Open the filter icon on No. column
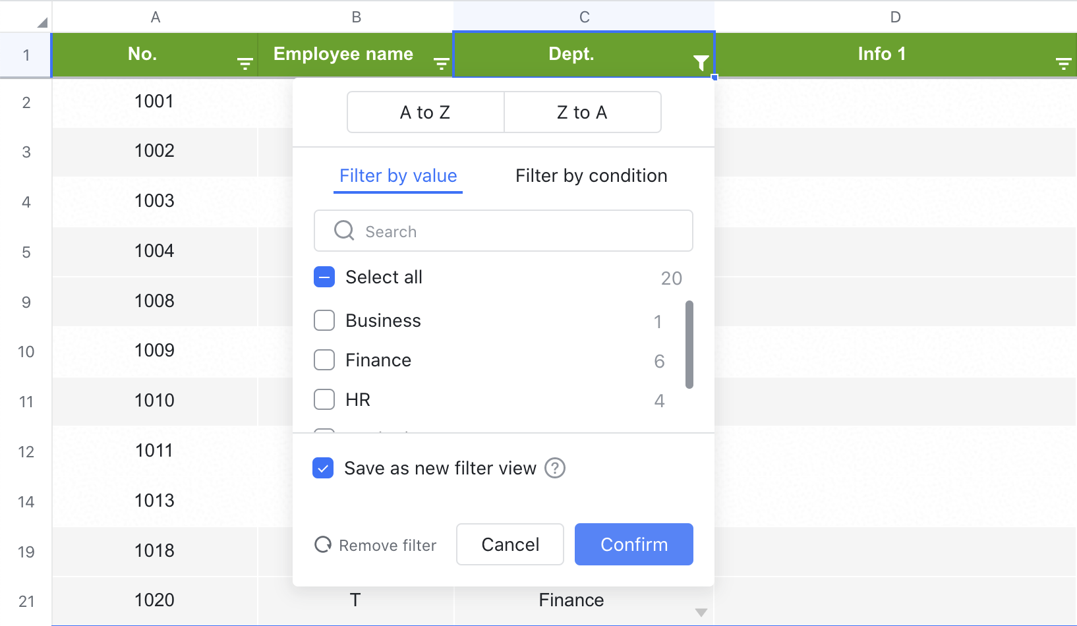Viewport: 1077px width, 626px height. click(x=245, y=64)
